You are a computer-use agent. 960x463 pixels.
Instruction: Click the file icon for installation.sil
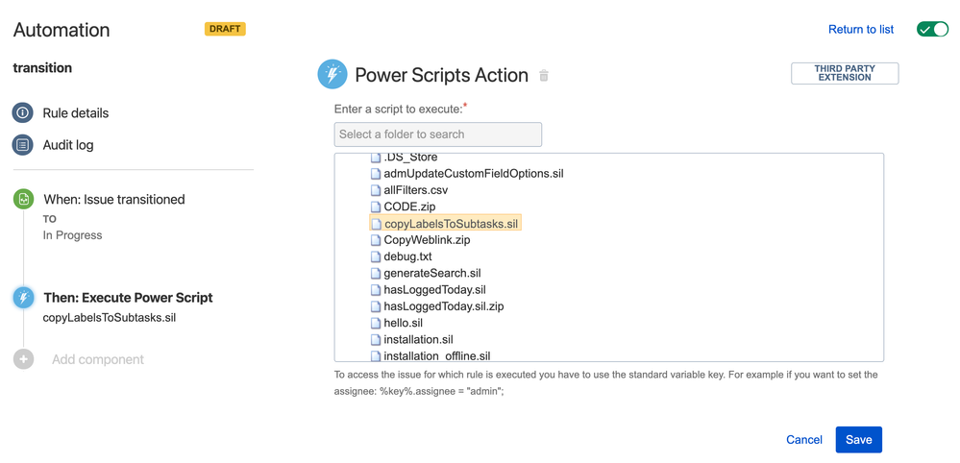click(376, 339)
